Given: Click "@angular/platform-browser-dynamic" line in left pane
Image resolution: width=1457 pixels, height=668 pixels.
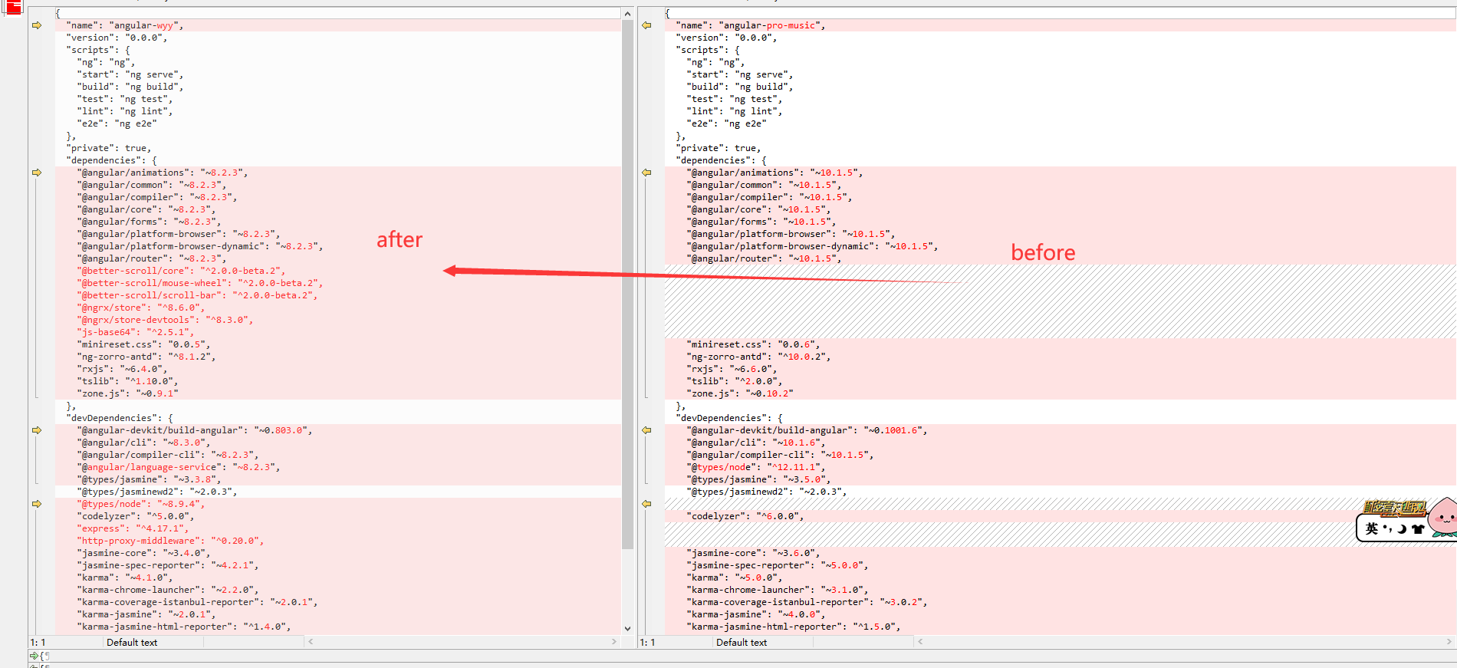Looking at the screenshot, I should 199,246.
